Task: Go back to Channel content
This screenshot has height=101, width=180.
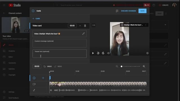Action: [x=4, y=13]
